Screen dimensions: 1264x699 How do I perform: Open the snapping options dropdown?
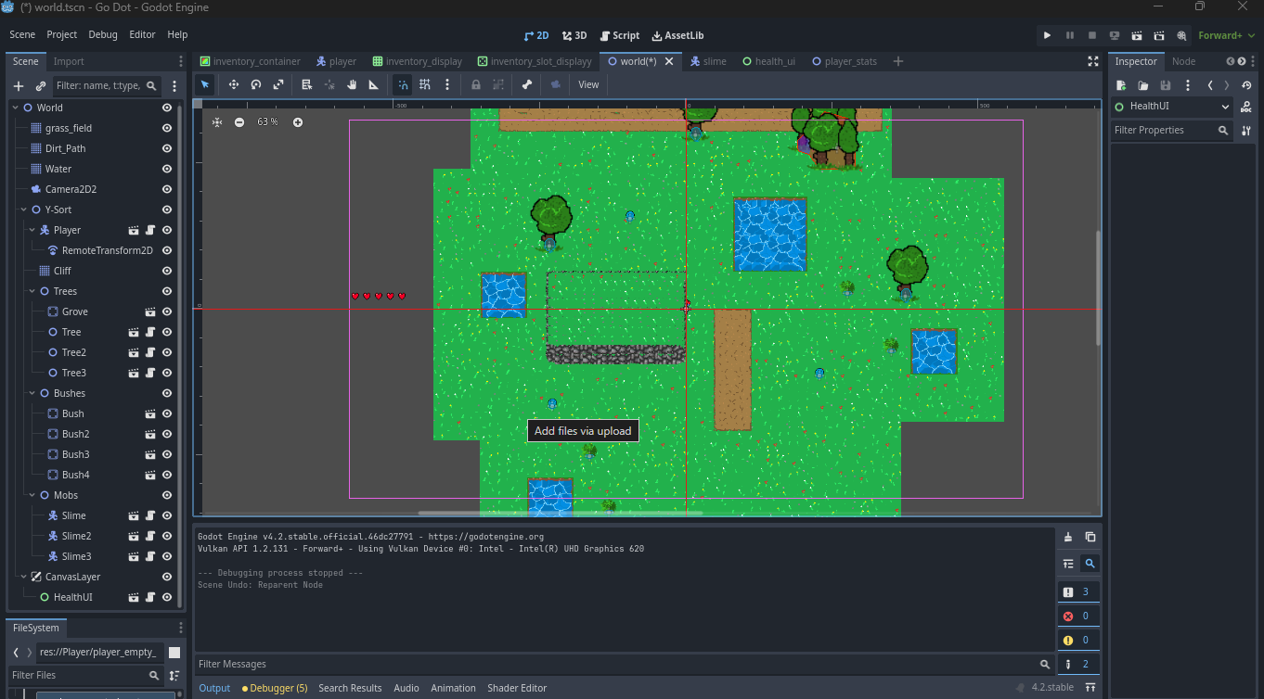pyautogui.click(x=447, y=84)
